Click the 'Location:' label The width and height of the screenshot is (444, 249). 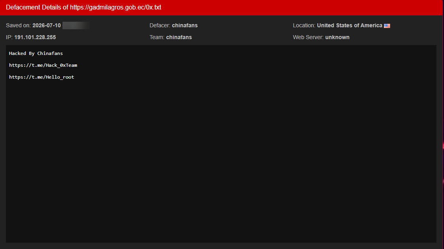(x=304, y=25)
